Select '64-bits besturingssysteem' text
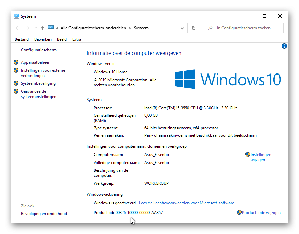 167,128
